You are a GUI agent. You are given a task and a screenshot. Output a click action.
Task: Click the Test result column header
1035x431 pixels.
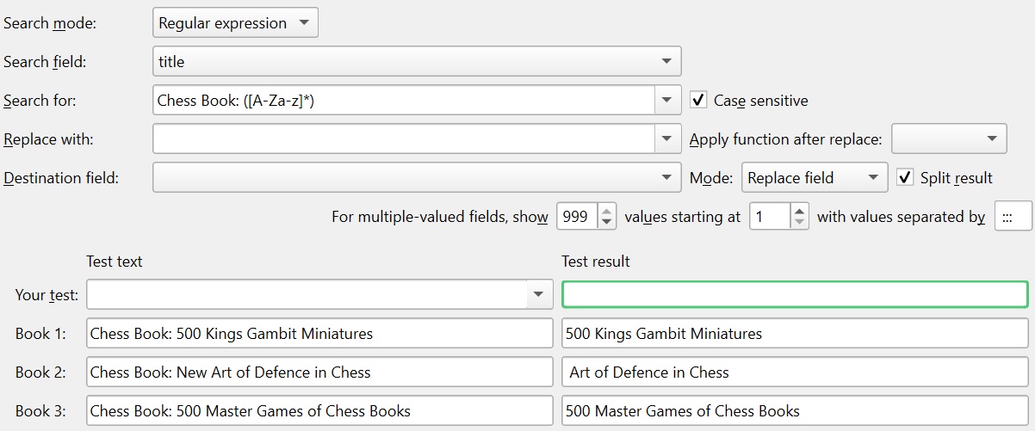click(x=596, y=261)
